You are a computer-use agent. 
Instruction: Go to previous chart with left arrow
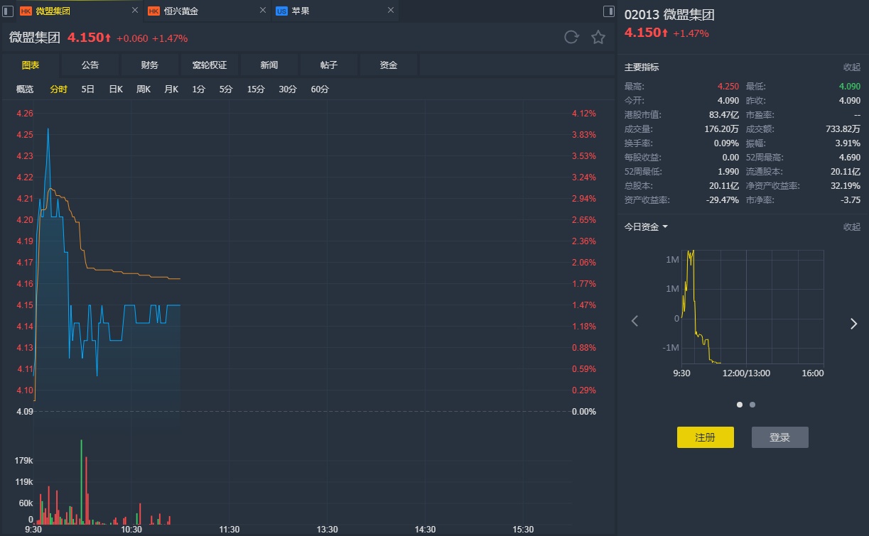[635, 322]
